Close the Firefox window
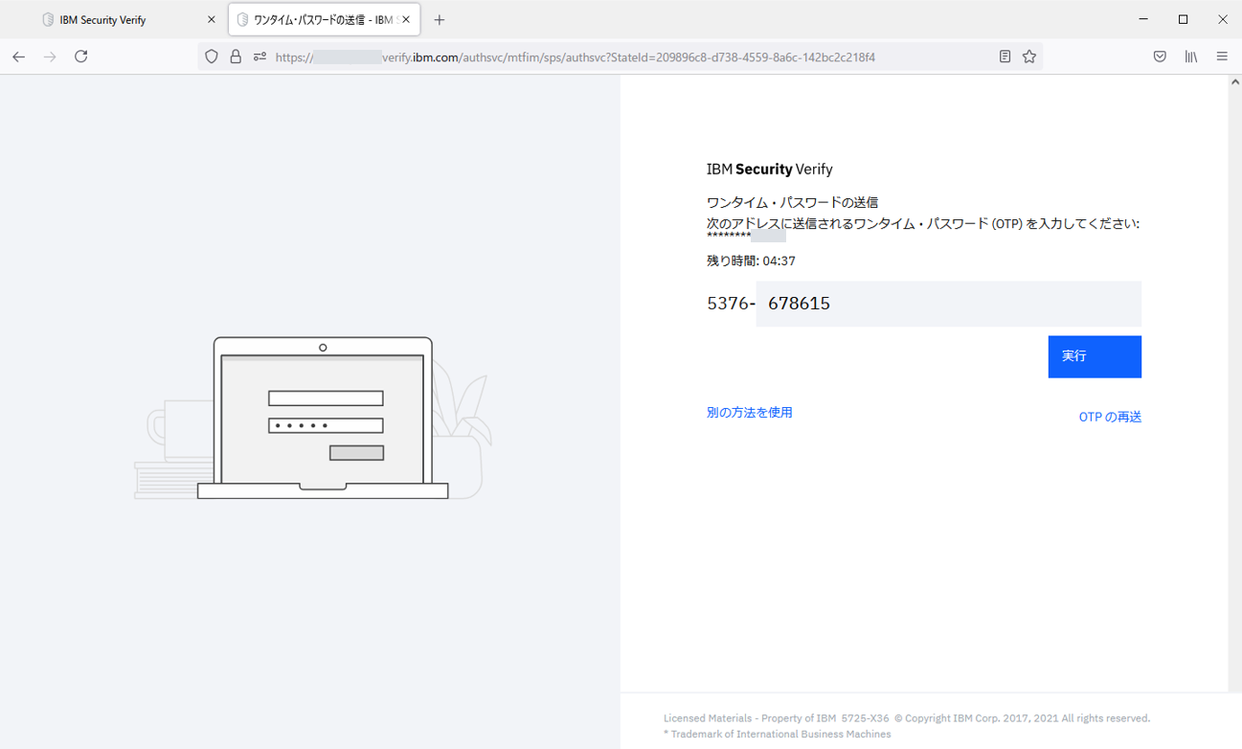This screenshot has height=749, width=1242. point(1222,19)
